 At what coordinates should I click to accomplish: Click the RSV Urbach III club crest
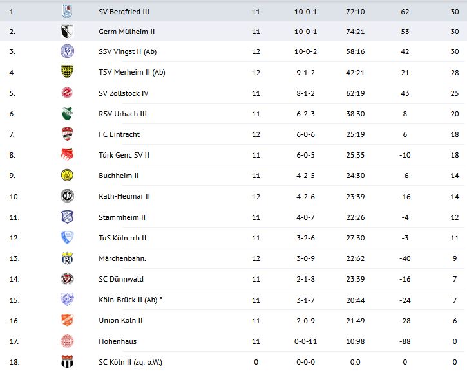pyautogui.click(x=67, y=114)
